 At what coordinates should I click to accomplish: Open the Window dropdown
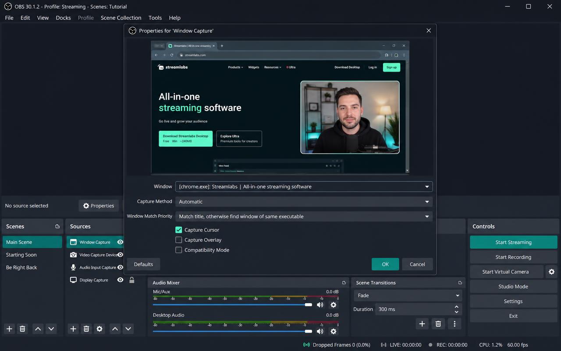click(304, 186)
